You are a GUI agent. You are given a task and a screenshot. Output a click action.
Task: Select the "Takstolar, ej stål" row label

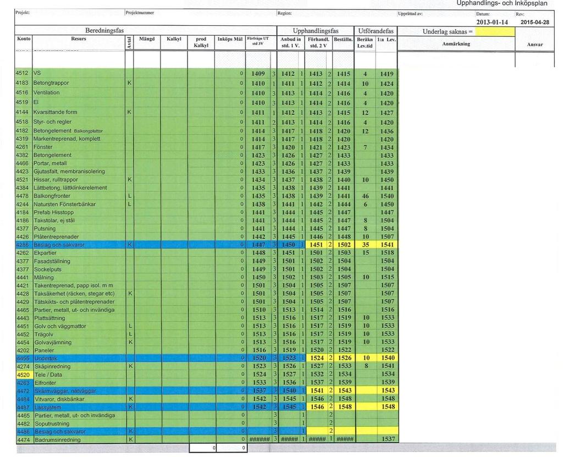pyautogui.click(x=54, y=220)
